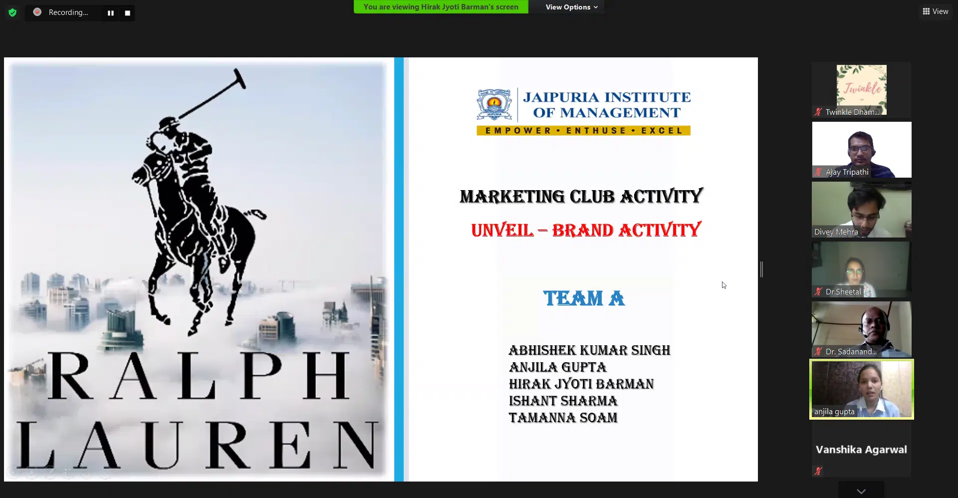The width and height of the screenshot is (958, 498).
Task: Click muted mic icon beside Dr.Sheetal
Action: pos(818,292)
